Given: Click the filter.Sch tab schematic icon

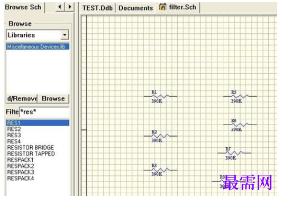Looking at the screenshot, I should click(162, 7).
